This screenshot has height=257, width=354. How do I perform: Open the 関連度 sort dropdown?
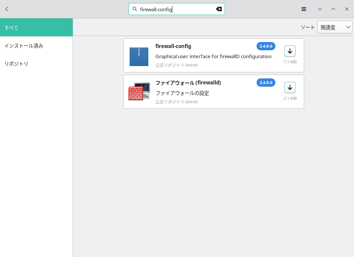point(335,27)
